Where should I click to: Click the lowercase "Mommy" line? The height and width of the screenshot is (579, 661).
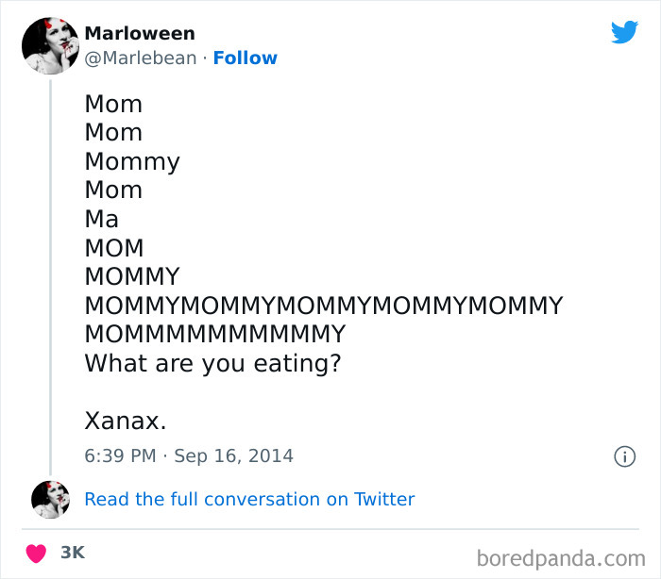pyautogui.click(x=132, y=161)
